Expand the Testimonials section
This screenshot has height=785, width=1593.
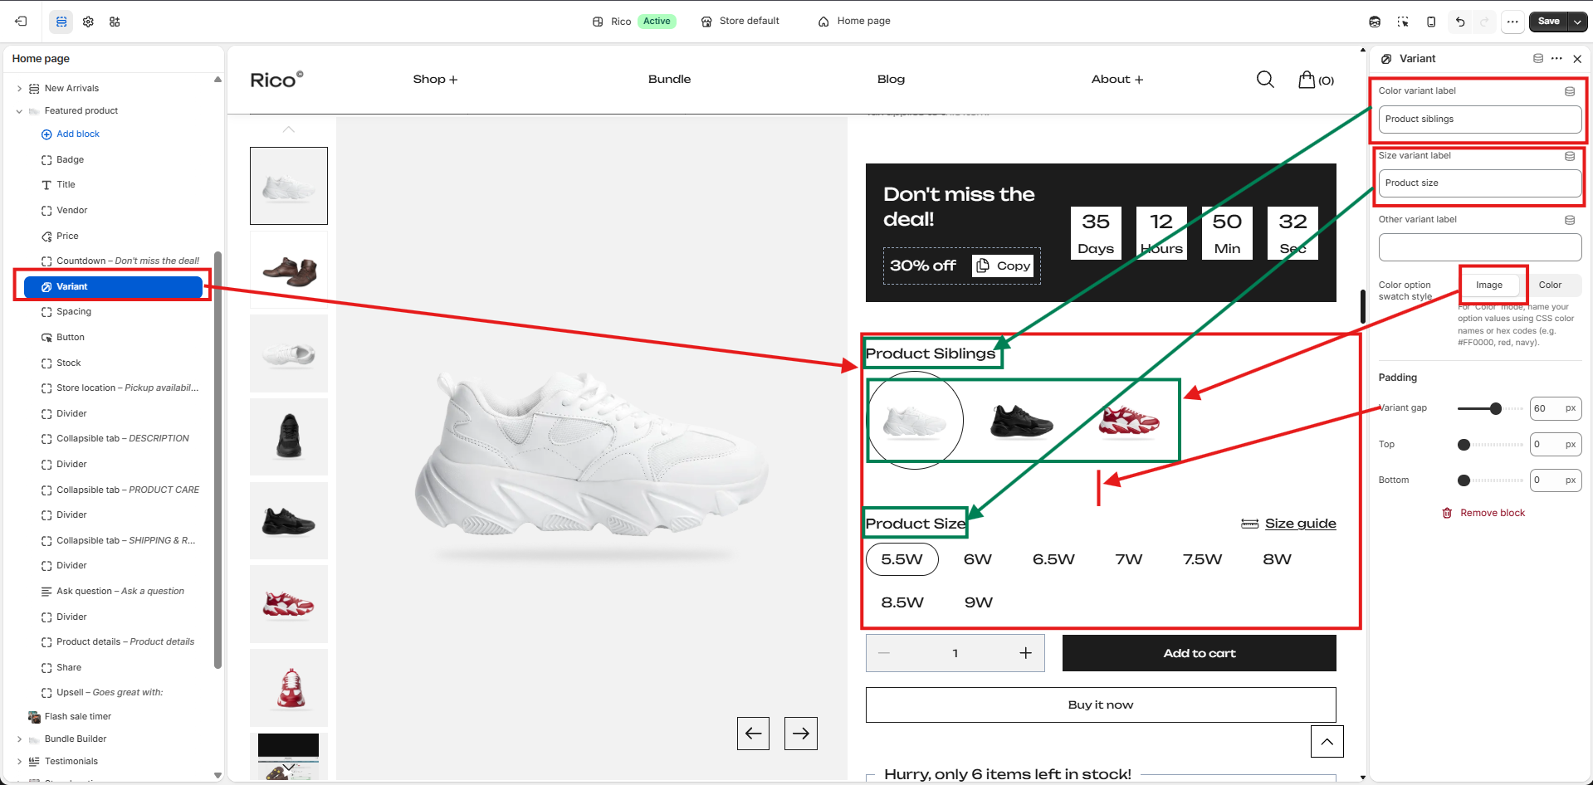click(19, 762)
